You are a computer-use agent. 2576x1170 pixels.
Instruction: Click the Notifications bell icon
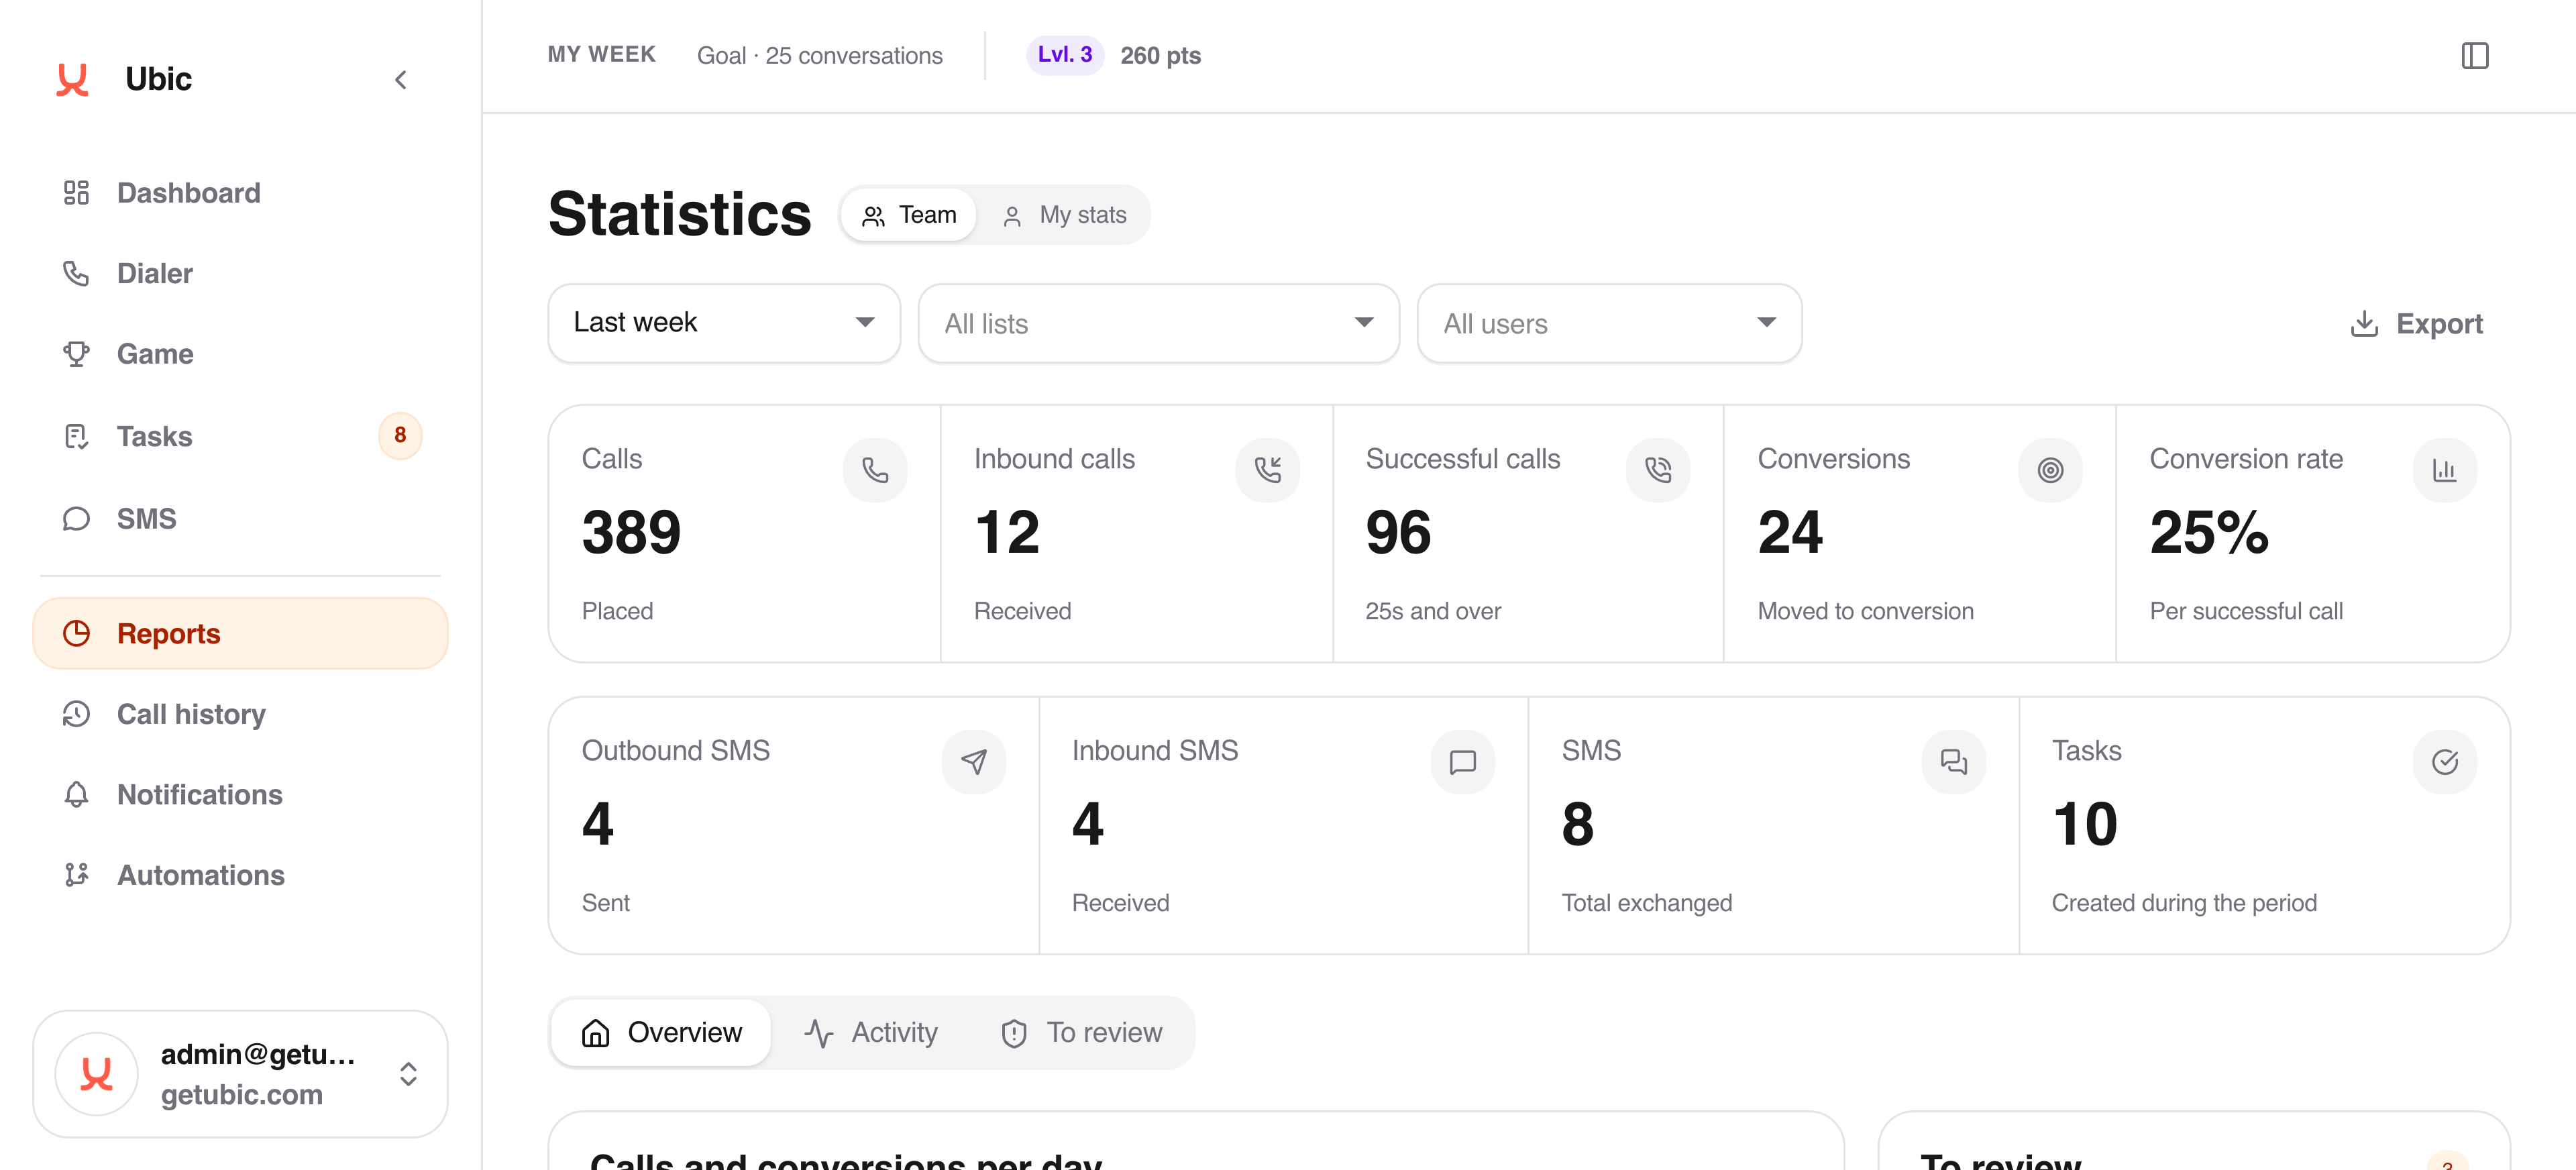(76, 794)
